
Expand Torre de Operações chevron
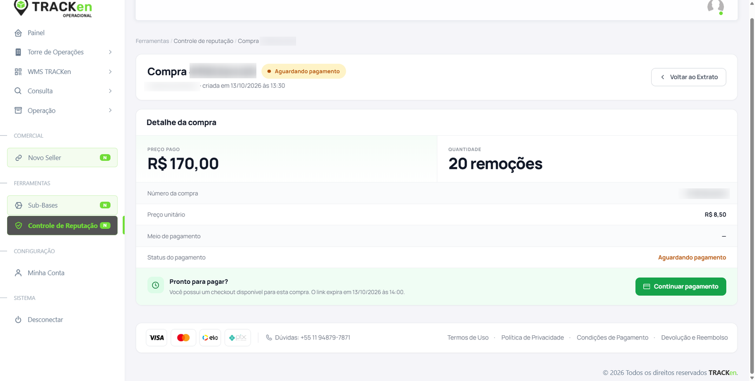tap(110, 52)
